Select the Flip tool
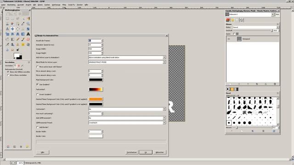 pos(23,34)
